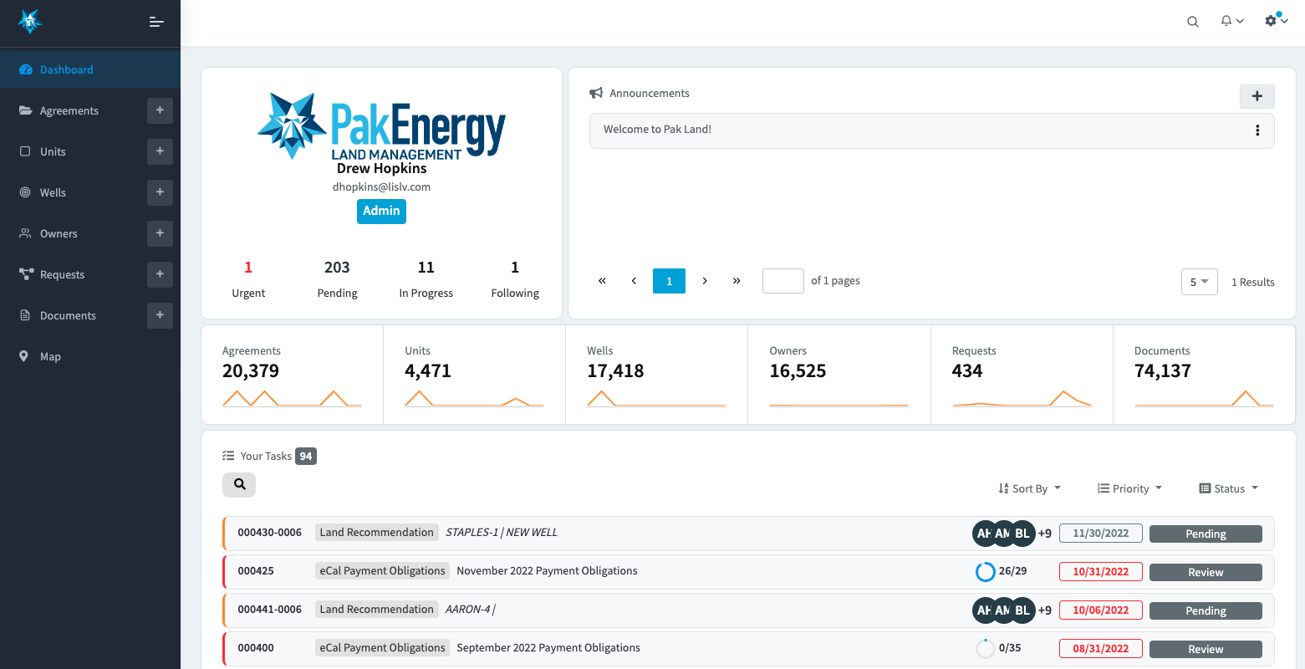
Task: Open Agreements in the sidebar
Action: (x=69, y=110)
